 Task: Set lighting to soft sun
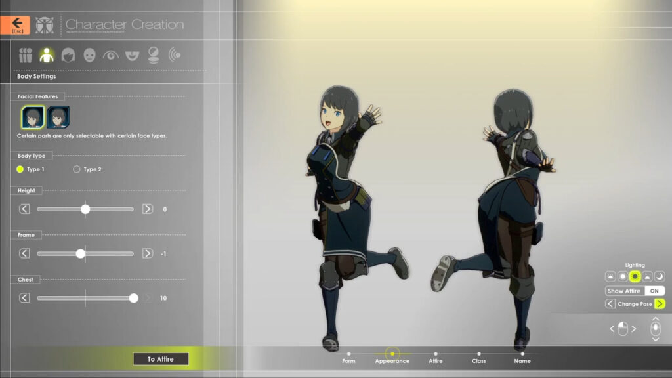point(623,276)
